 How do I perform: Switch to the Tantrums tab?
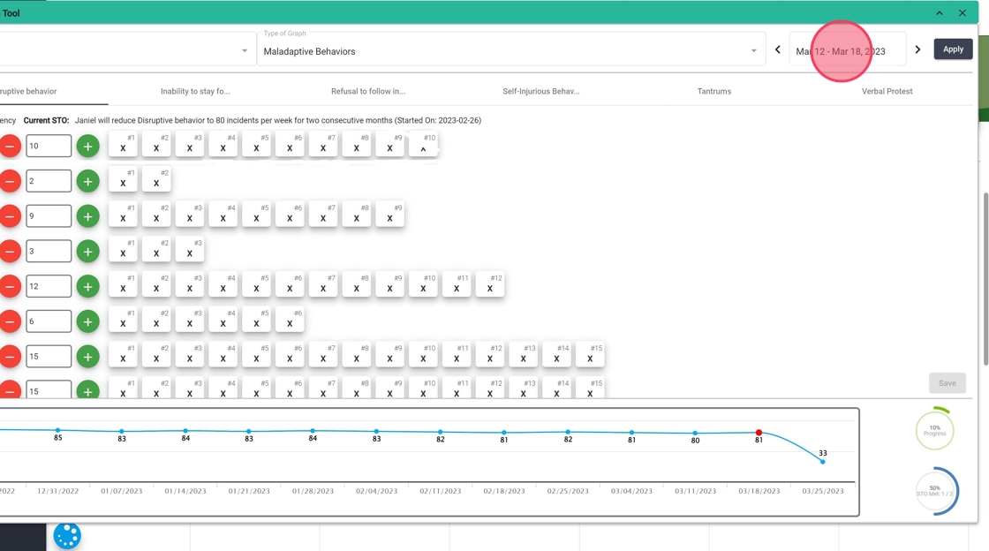point(713,91)
